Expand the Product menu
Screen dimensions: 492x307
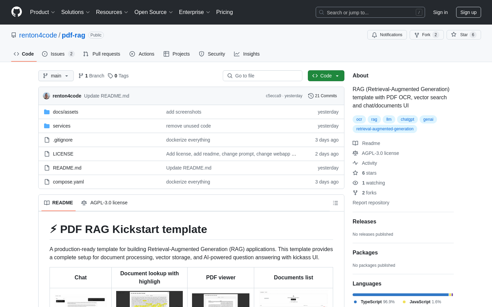pos(42,12)
